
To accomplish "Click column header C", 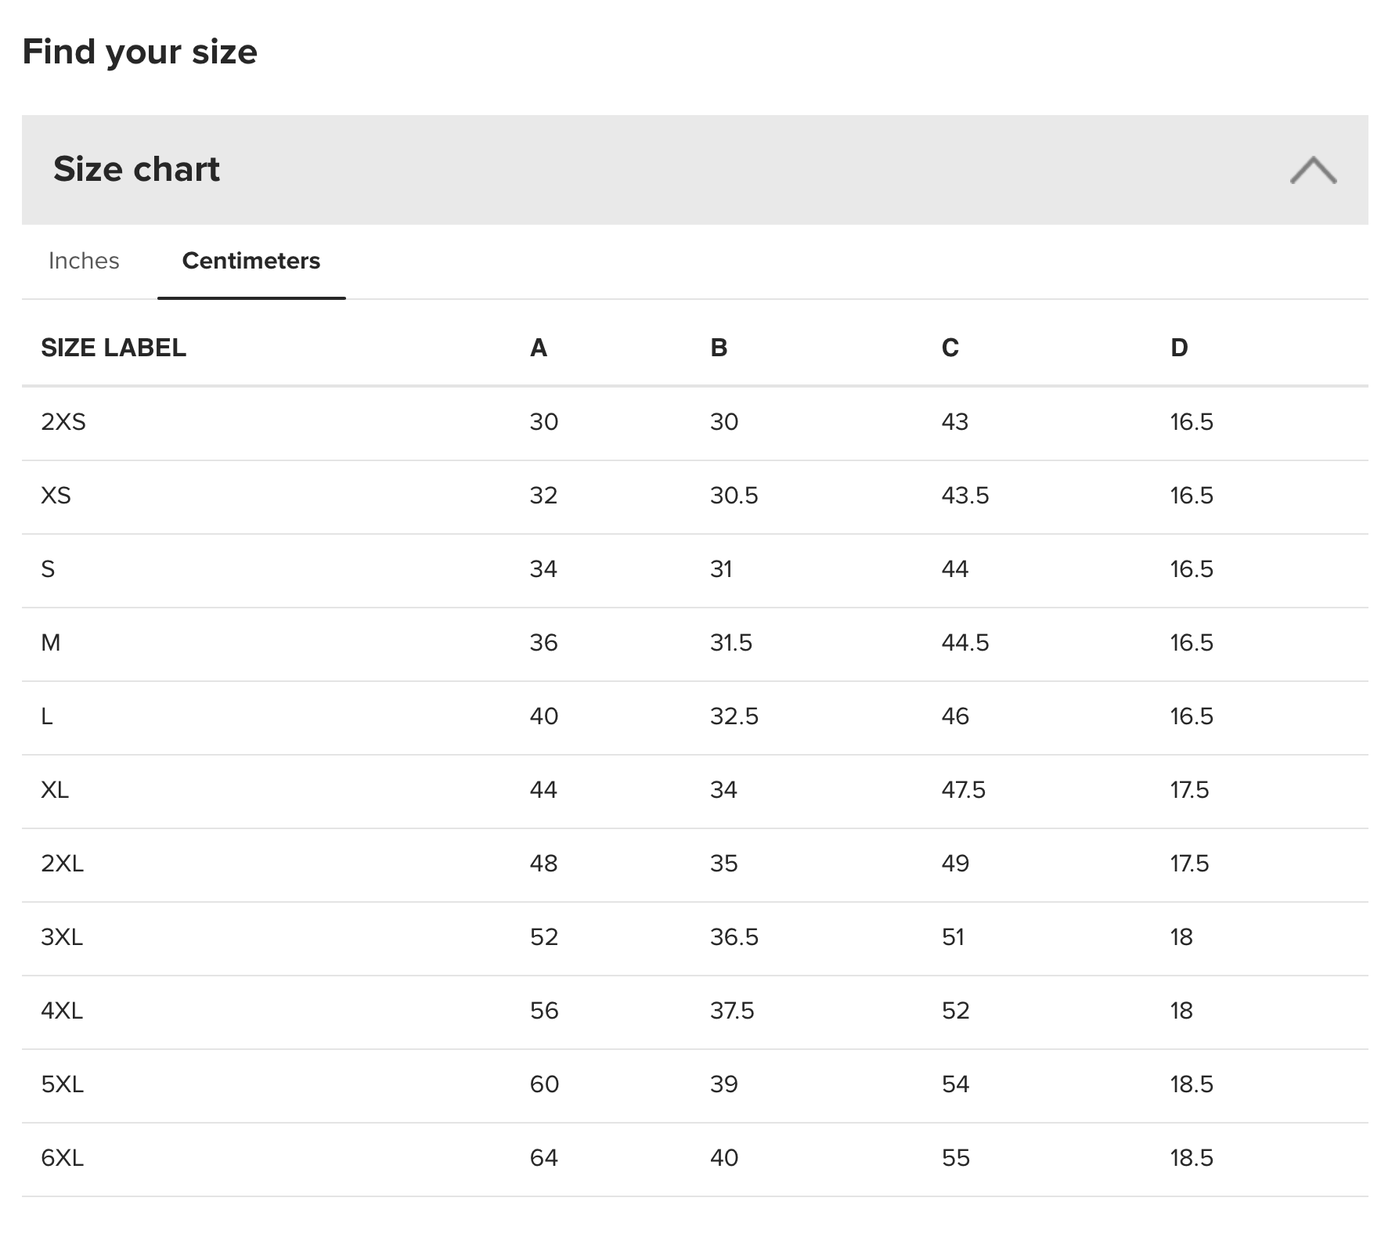I will 950,348.
